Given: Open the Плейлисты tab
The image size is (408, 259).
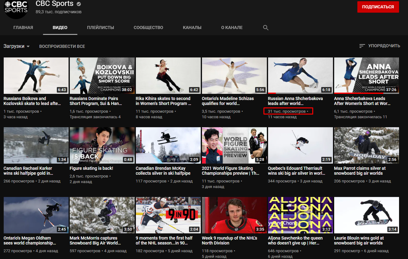Looking at the screenshot, I should 100,27.
